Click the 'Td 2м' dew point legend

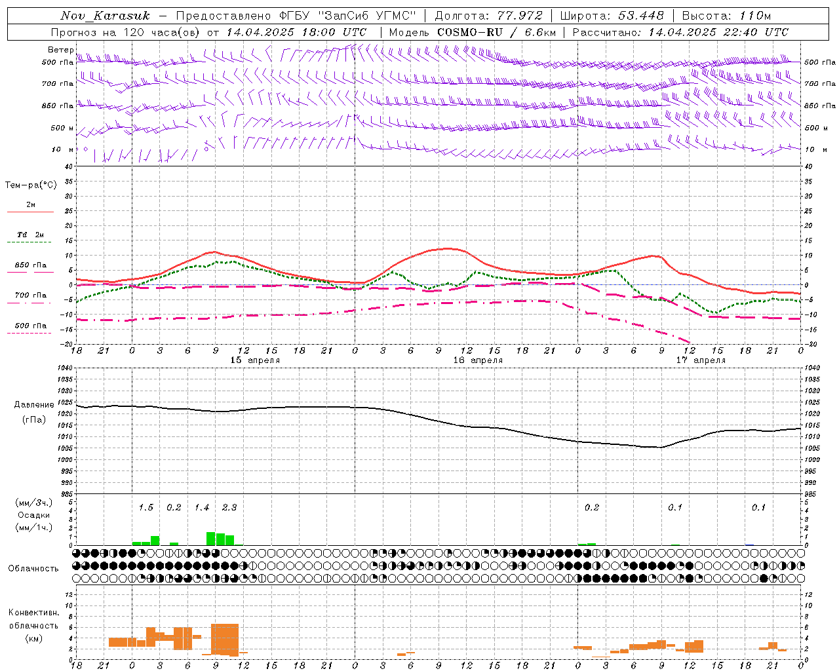point(31,235)
